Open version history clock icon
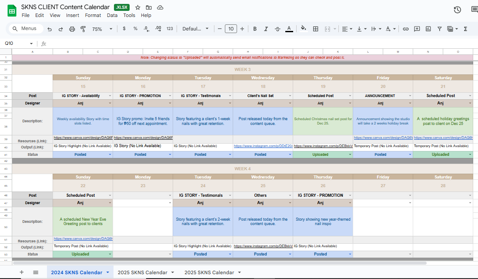Image resolution: width=478 pixels, height=279 pixels. tap(457, 10)
